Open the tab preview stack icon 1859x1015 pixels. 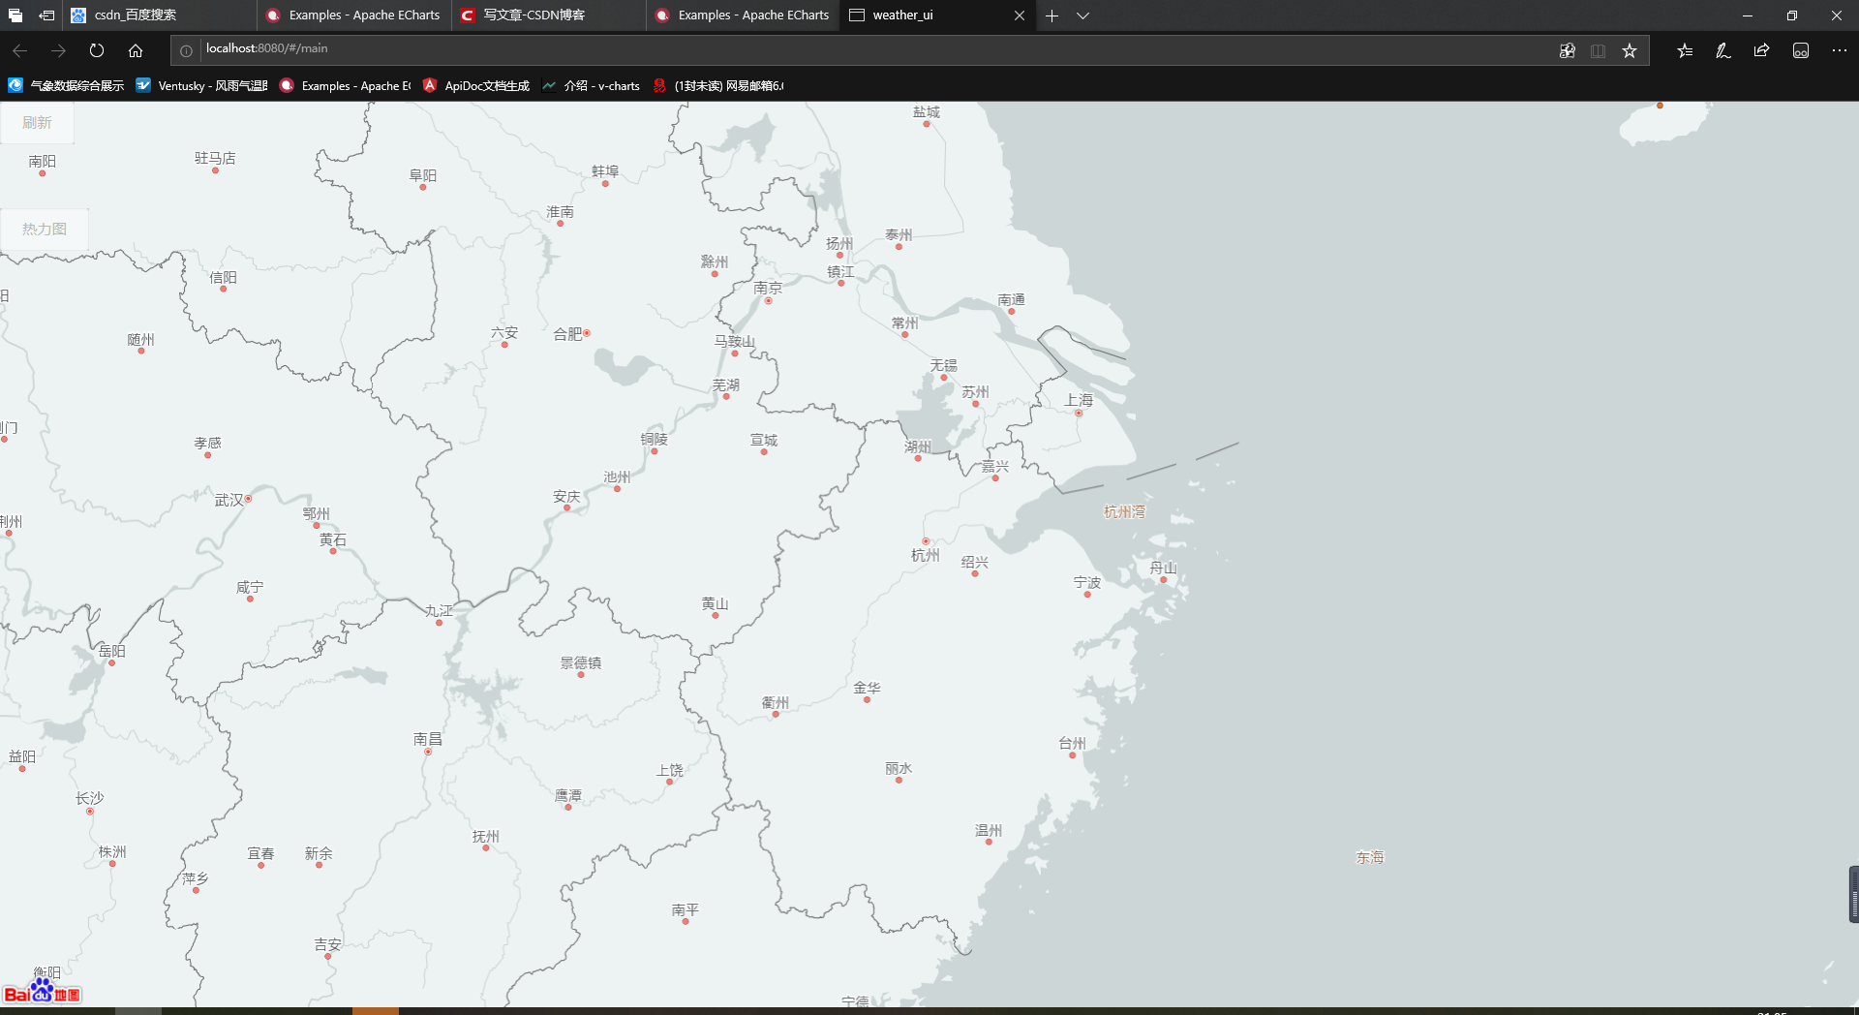[15, 15]
